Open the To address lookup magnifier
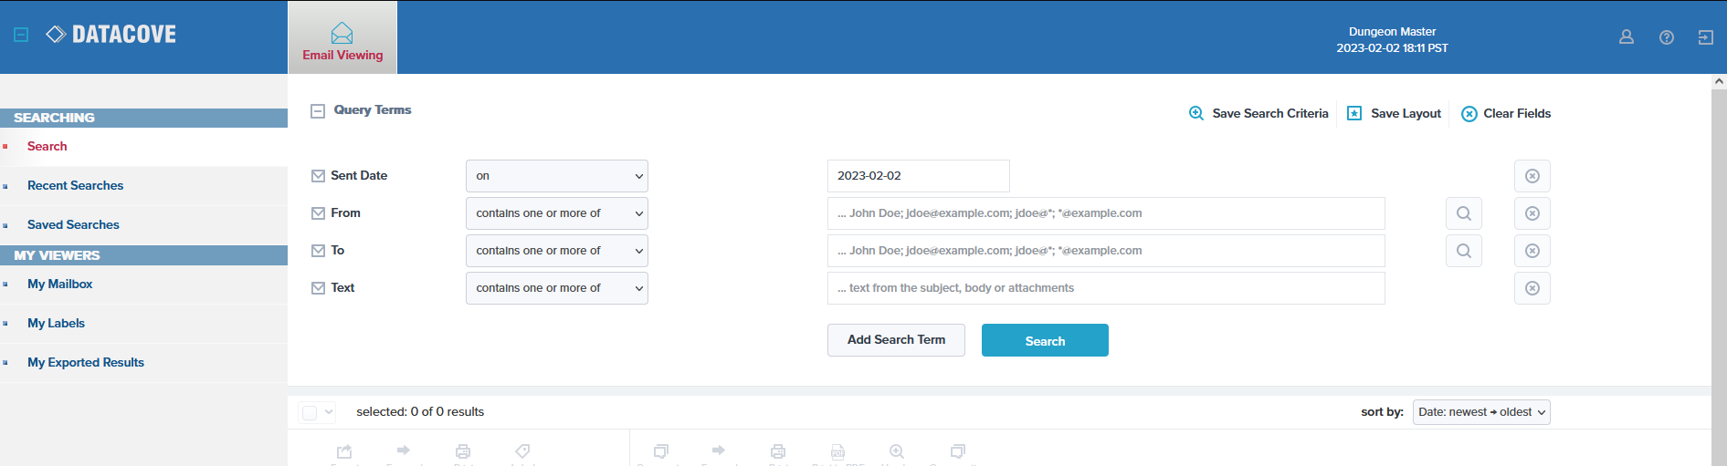Screen dimensions: 1727x466 click(1463, 251)
